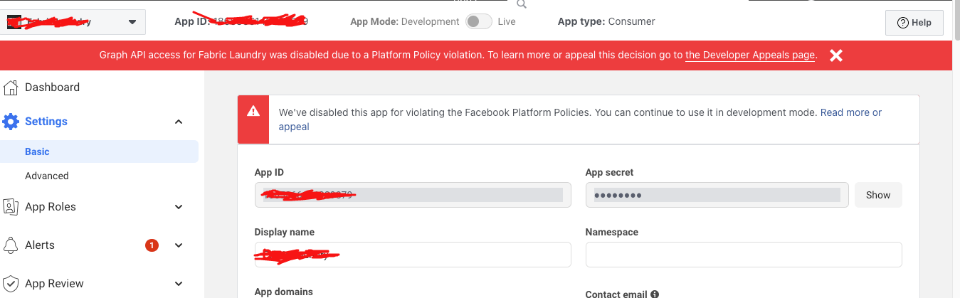Expand the App Review chevron
Viewport: 960px width, 298px height.
[179, 284]
